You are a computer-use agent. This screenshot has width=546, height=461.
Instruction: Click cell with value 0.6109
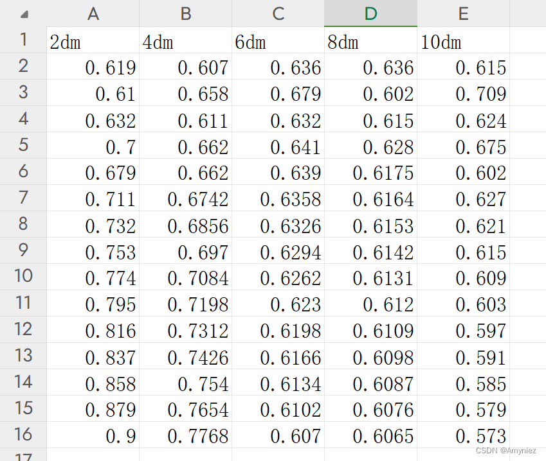[370, 329]
